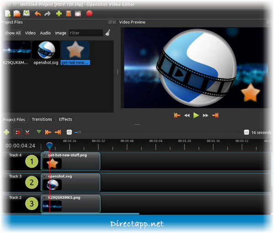Float the Project Files dock panel
This screenshot has width=274, height=233.
[110, 22]
